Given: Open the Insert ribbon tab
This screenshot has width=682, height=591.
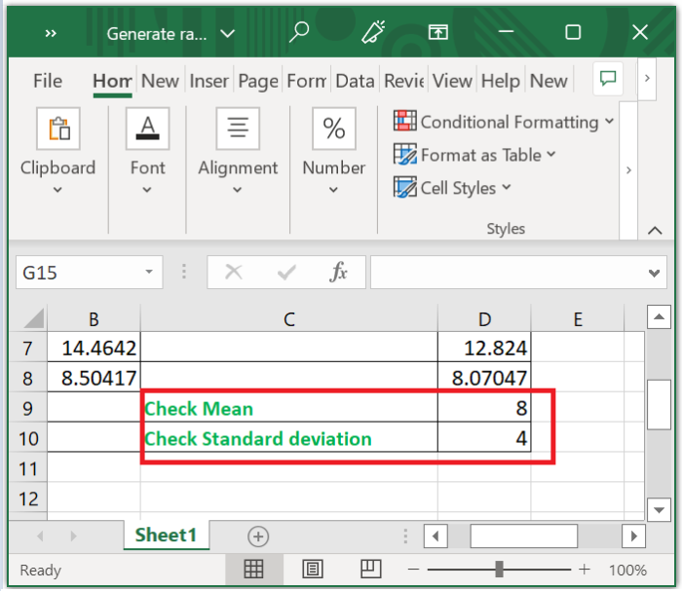Looking at the screenshot, I should coord(209,81).
